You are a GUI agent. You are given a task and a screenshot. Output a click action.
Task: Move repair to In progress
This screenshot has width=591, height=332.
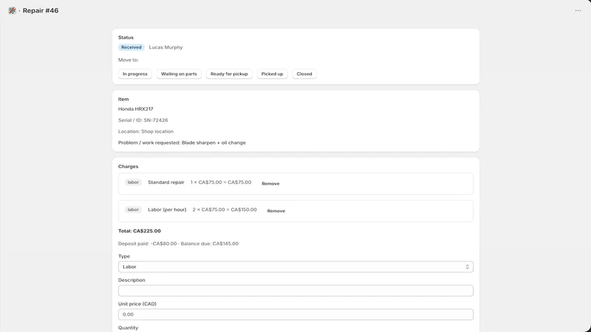pos(135,74)
